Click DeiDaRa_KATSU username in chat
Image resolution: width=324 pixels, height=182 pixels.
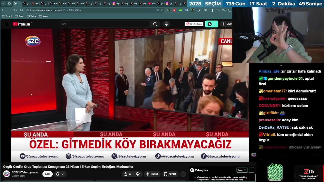pyautogui.click(x=274, y=127)
